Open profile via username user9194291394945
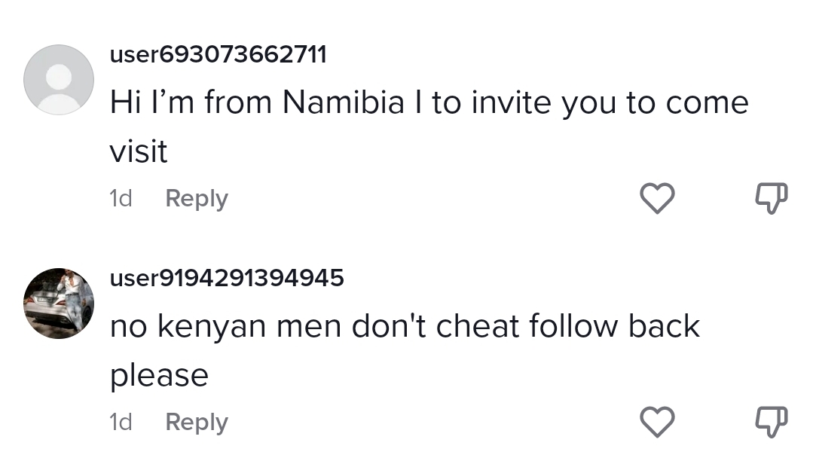813x464 pixels. 227,278
